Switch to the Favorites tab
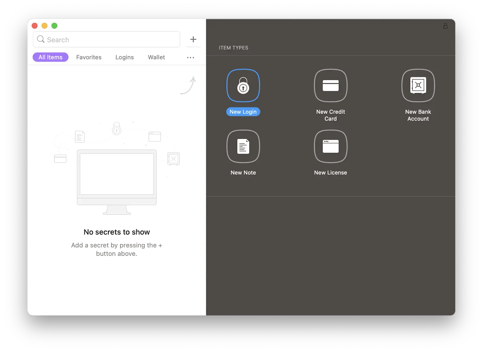The width and height of the screenshot is (483, 352). pyautogui.click(x=89, y=57)
